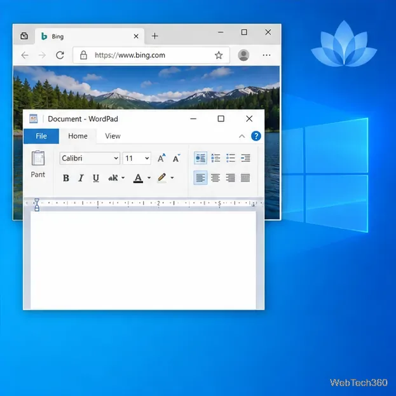Start a bulleted list in WordPad
This screenshot has height=396, width=396.
tap(230, 158)
